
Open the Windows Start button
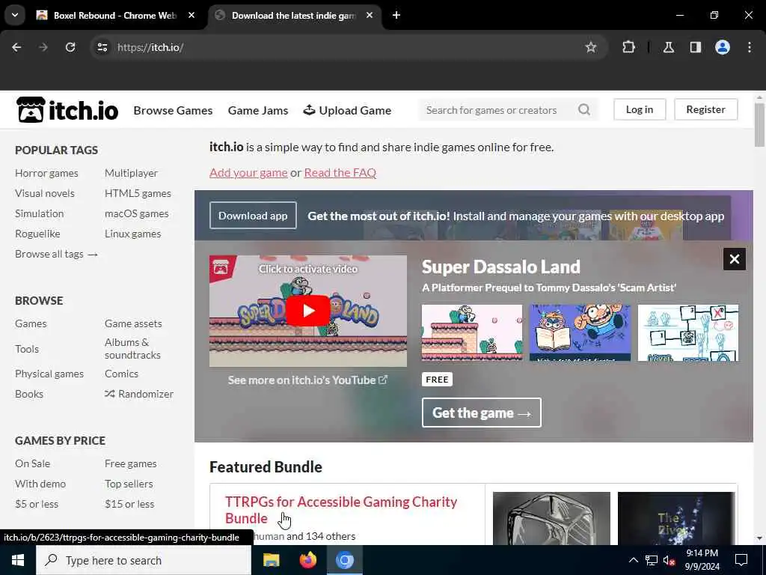[x=18, y=560]
